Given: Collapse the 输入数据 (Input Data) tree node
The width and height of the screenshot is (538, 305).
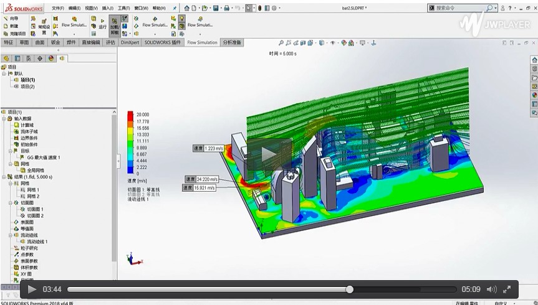Looking at the screenshot, I should coord(4,118).
